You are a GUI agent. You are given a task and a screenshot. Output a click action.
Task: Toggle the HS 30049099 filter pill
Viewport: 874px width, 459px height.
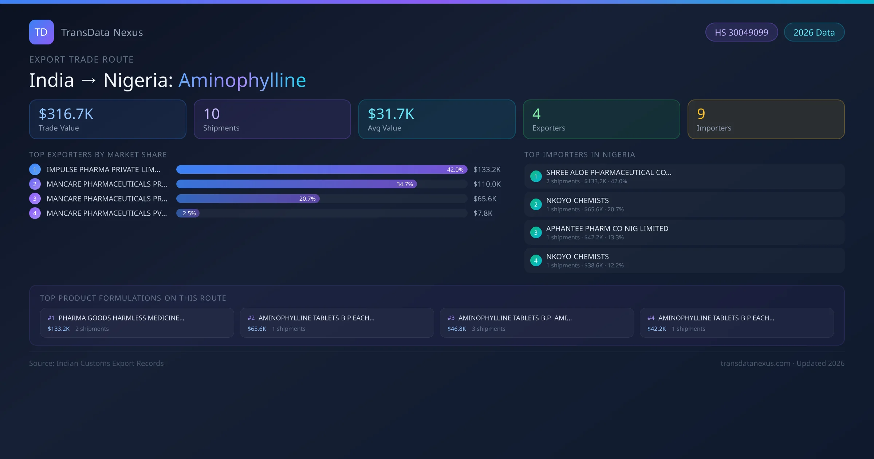pyautogui.click(x=741, y=32)
